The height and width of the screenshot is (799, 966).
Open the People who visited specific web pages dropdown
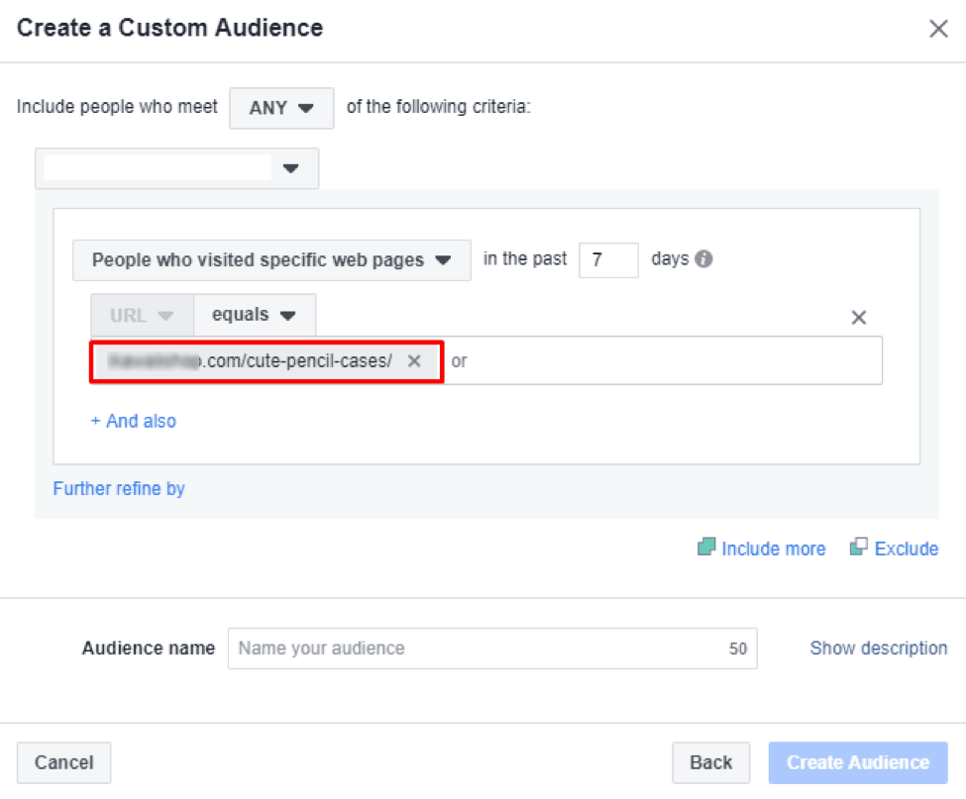[270, 259]
